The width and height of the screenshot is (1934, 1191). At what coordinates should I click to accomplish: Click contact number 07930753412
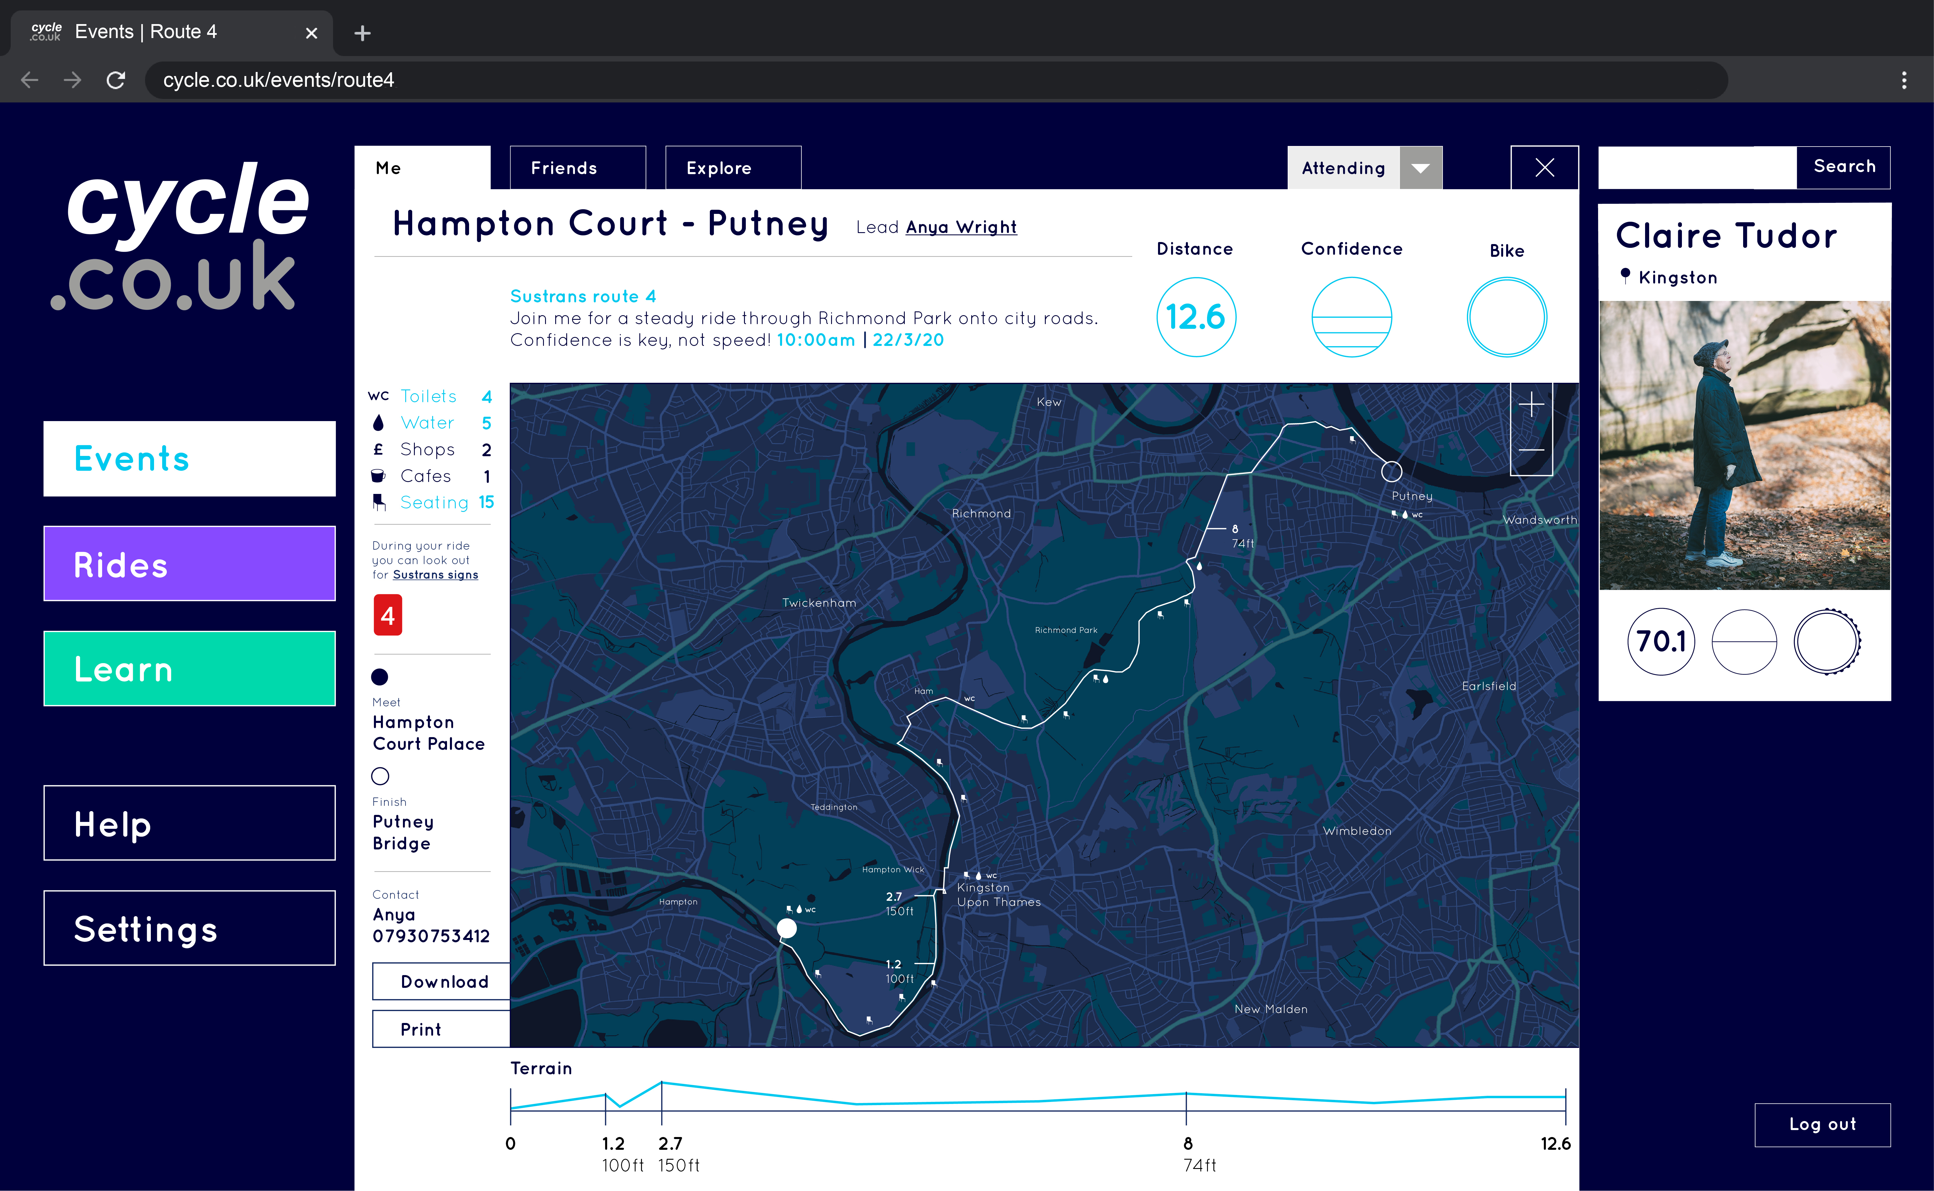(431, 936)
